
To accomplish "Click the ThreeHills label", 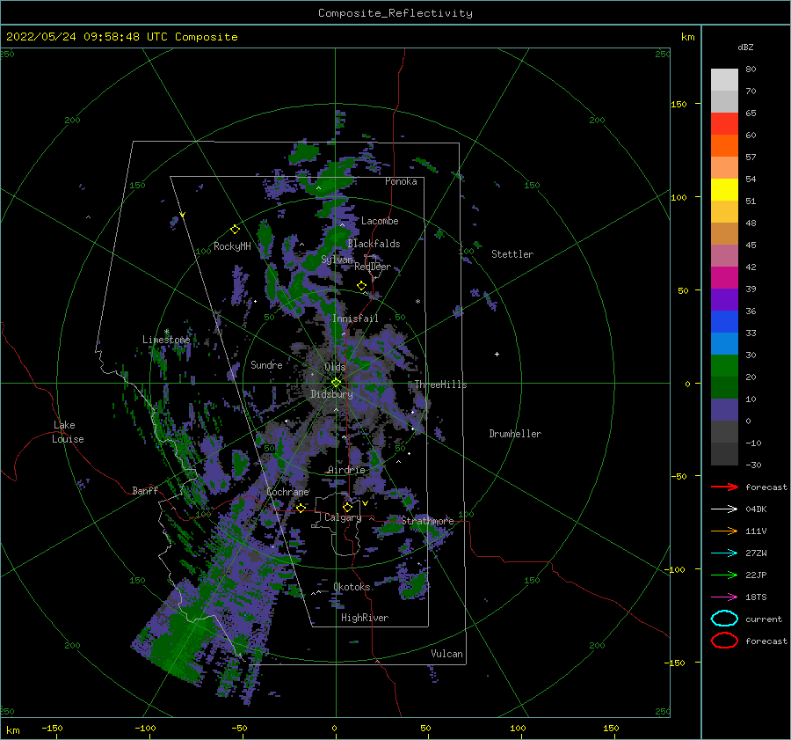I will coord(441,385).
